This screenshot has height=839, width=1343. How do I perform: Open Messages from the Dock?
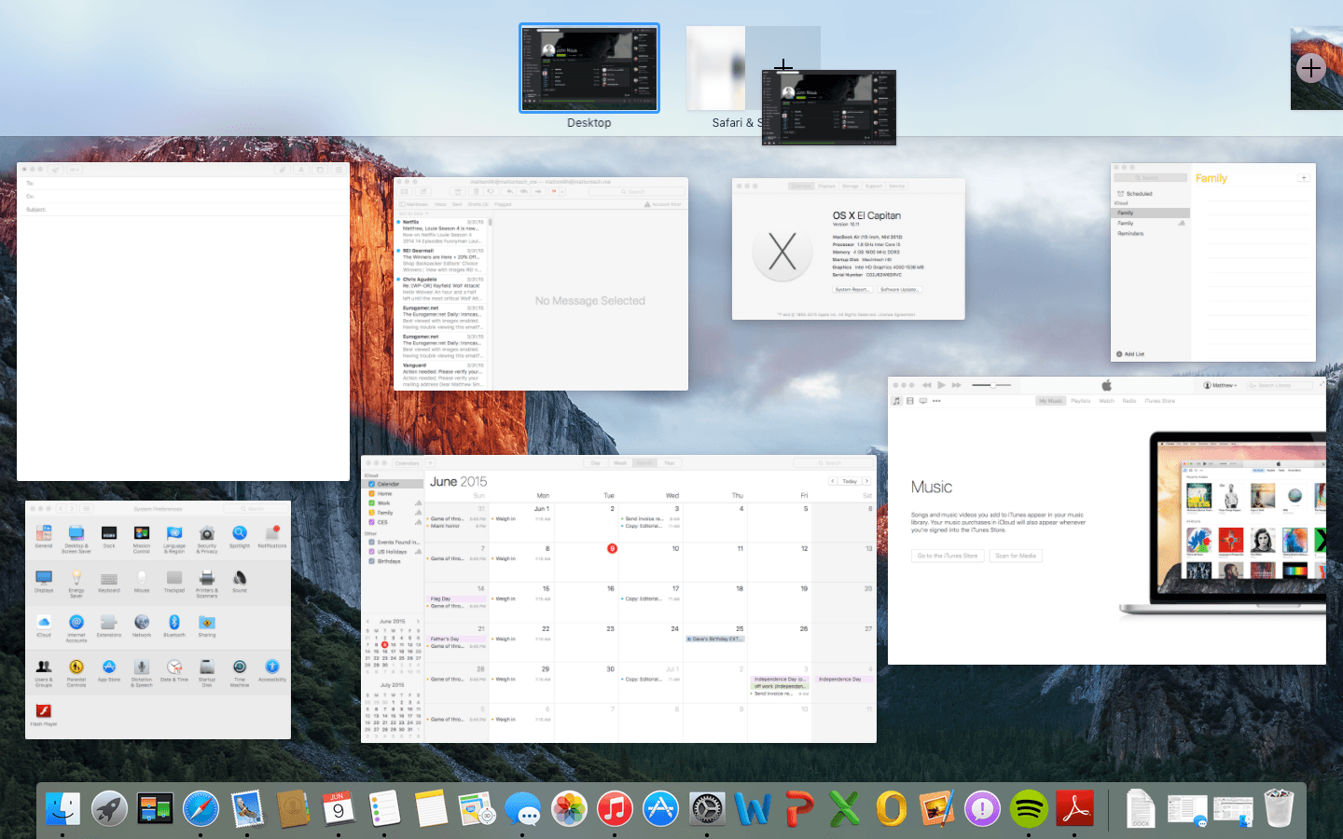point(522,809)
